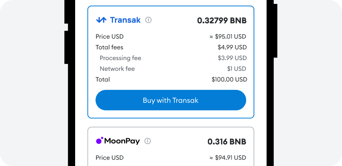Screen dimensions: 342x166
Task: Click the $1 USD network fee value
Action: pyautogui.click(x=237, y=69)
